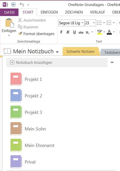Open subscript/superscript dropdown arrow
This screenshot has height=171, width=120.
click(92, 32)
